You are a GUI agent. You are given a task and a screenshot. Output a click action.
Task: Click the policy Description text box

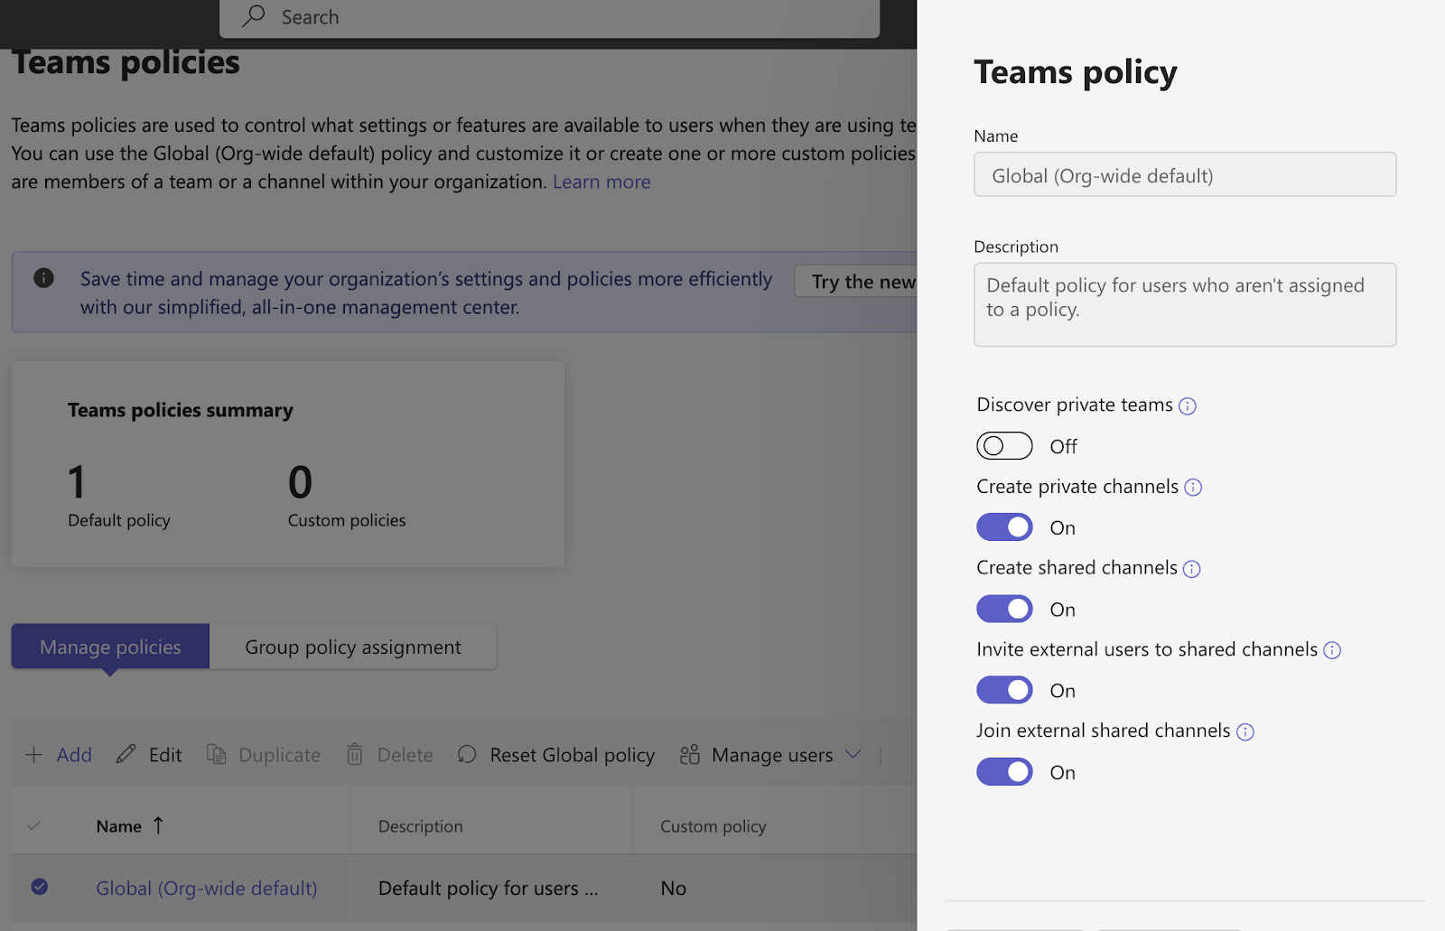1185,304
